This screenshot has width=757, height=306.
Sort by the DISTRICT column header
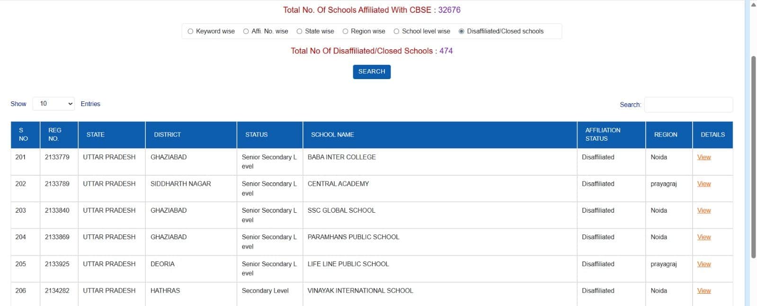coord(167,135)
